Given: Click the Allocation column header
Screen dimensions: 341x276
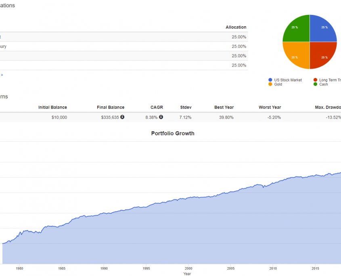Looking at the screenshot, I should click(236, 27).
